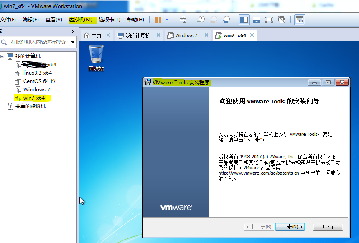Viewport: 359px width, 243px height.
Task: Open the 查看(V) menu
Action: point(53,20)
